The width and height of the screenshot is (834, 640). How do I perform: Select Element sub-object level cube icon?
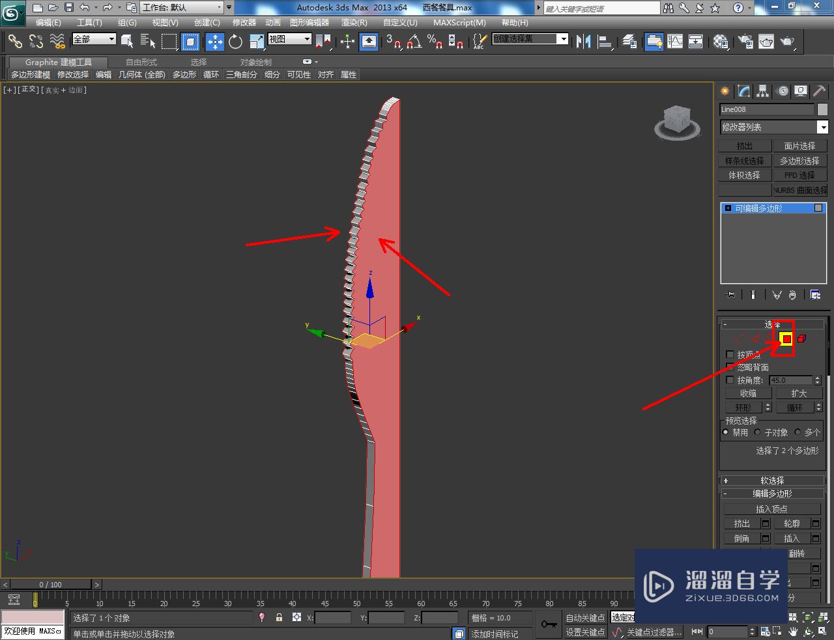pyautogui.click(x=802, y=339)
